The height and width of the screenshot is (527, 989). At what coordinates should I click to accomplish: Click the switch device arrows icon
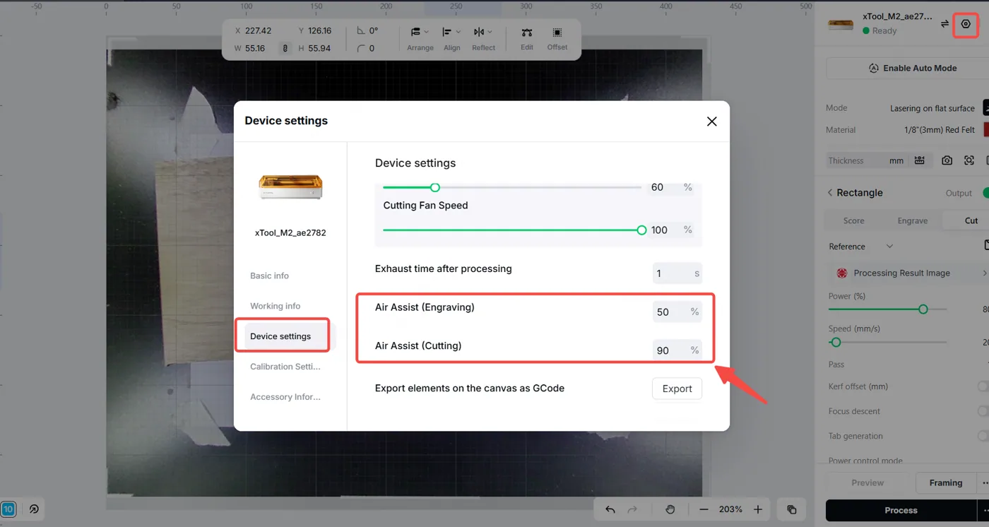coord(944,24)
